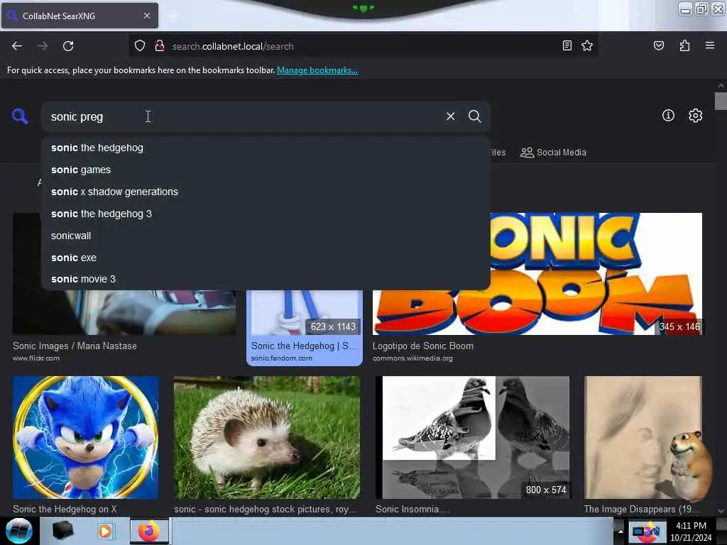Viewport: 727px width, 545px height.
Task: Click the page vertical scrollbar thumb
Action: coord(721,101)
